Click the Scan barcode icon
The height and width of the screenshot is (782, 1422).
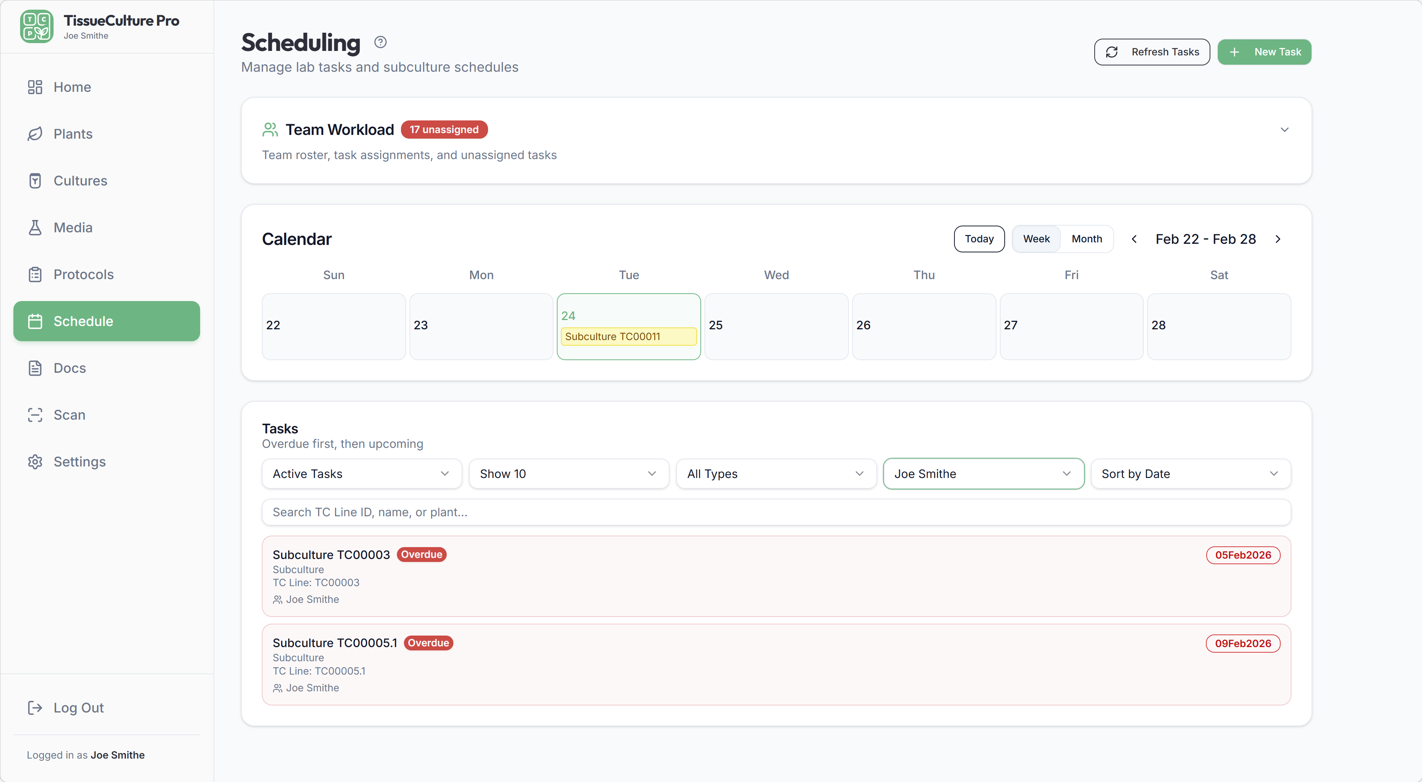35,415
